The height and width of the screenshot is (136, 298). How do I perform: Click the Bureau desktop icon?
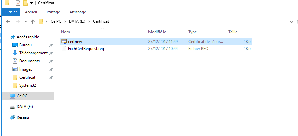(x=15, y=45)
